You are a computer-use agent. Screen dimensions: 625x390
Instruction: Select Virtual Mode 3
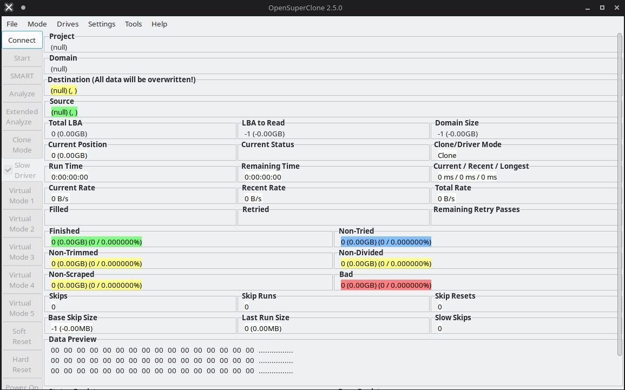tap(22, 252)
